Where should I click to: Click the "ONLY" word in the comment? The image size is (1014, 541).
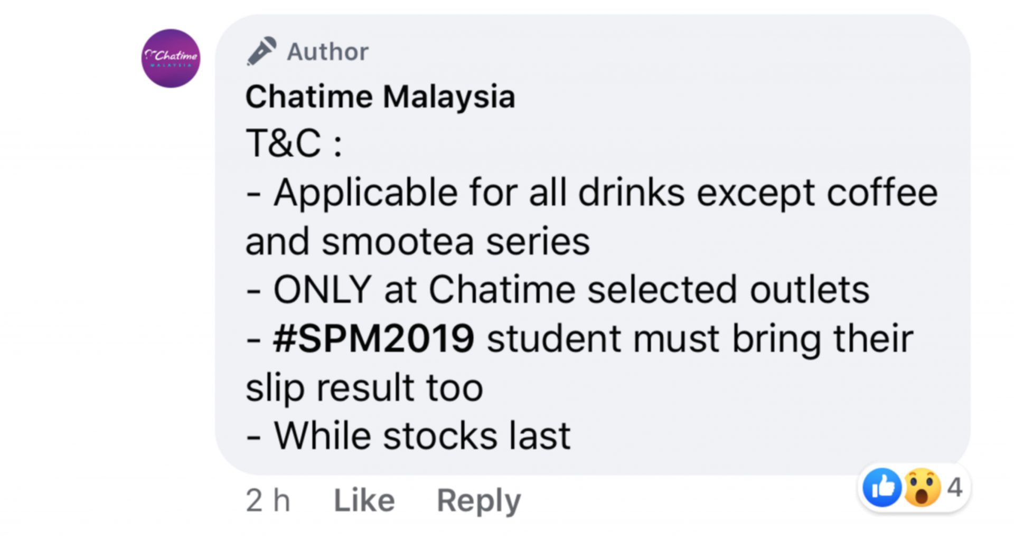322,290
